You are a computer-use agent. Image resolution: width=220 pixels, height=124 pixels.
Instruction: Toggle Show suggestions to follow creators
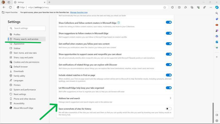pos(169,33)
